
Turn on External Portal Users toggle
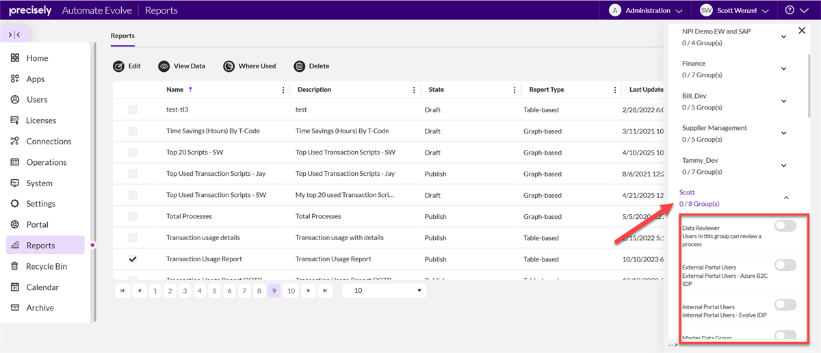[x=785, y=265]
